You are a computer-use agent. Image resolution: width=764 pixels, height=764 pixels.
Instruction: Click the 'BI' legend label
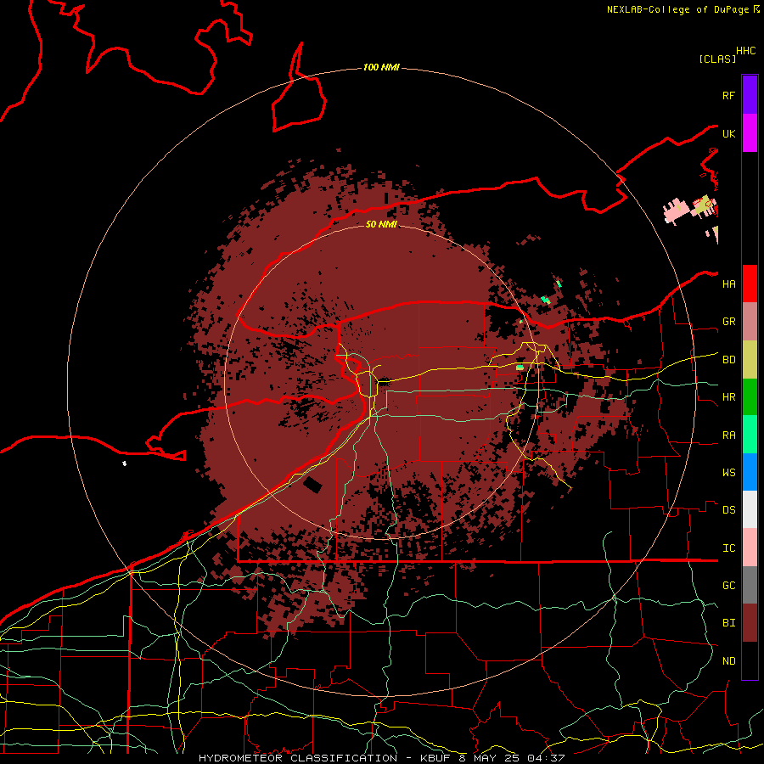coord(728,623)
